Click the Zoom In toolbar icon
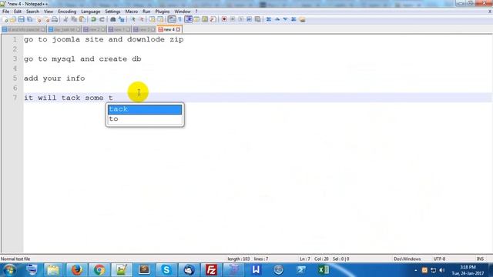493x277 pixels. [x=133, y=19]
